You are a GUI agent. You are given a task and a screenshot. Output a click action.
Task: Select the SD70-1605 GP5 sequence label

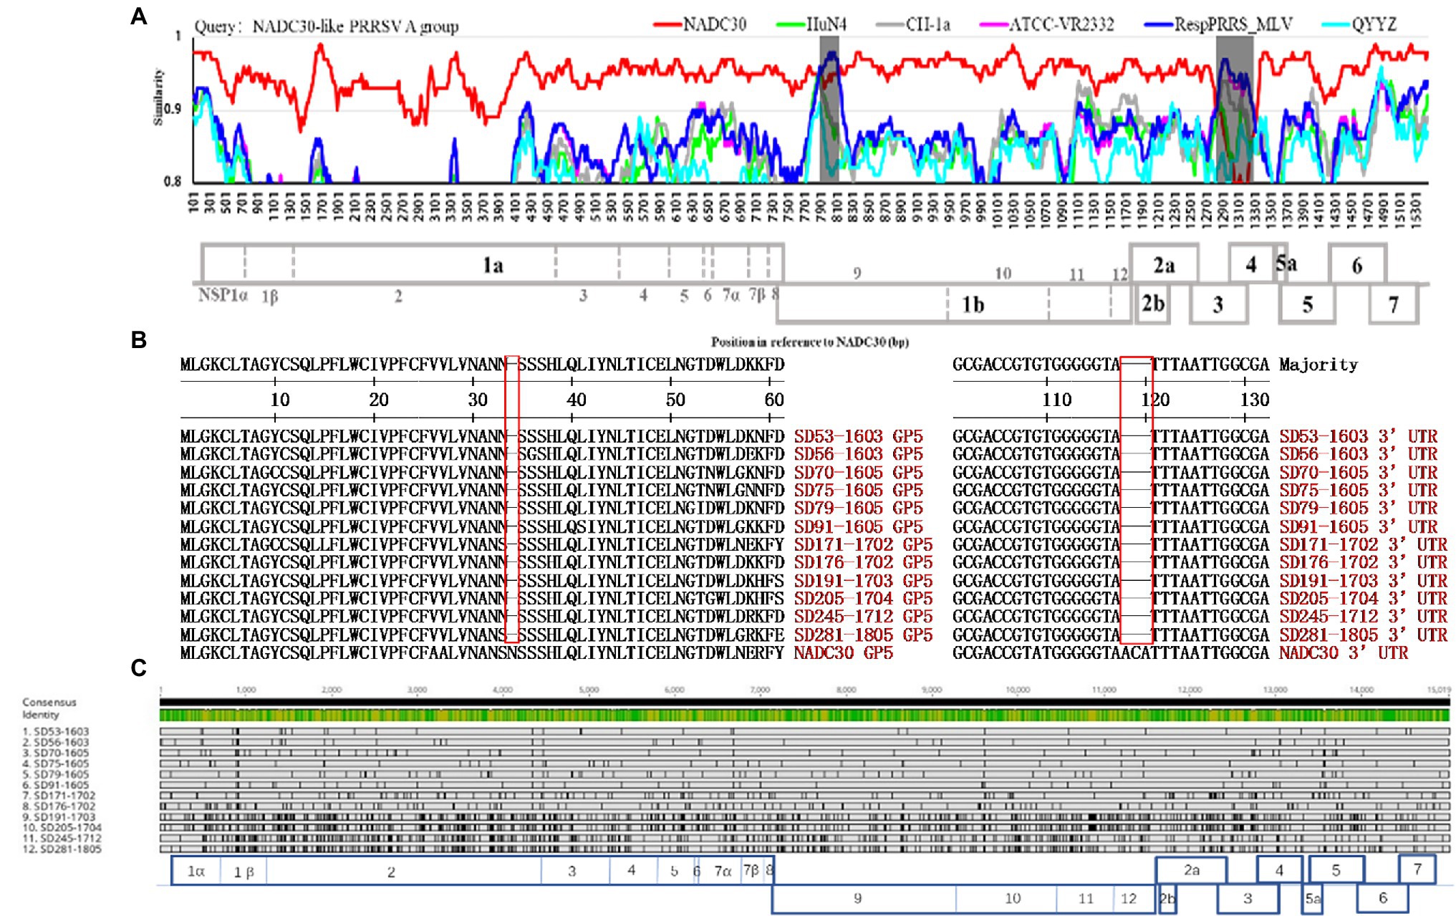point(858,472)
